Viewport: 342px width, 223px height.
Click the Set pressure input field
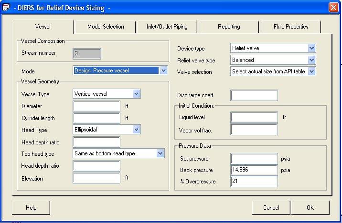pyautogui.click(x=254, y=159)
